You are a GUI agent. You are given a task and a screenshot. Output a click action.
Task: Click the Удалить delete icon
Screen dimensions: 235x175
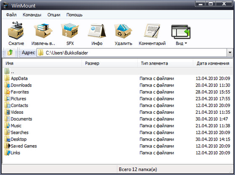[x=123, y=31]
